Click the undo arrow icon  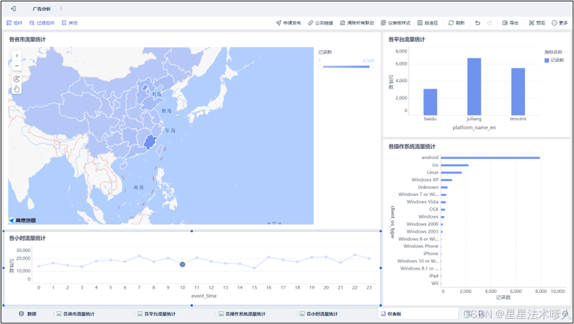[478, 23]
